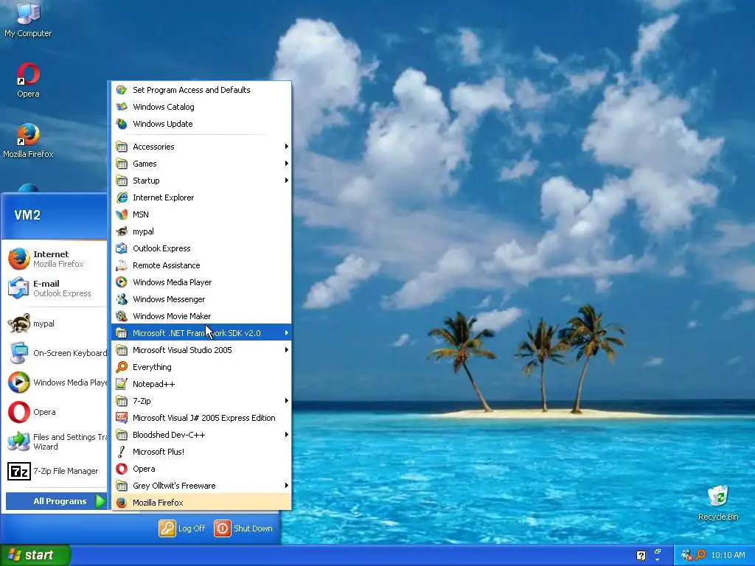Launch Mozilla Firefox in All Programs list
The image size is (755, 566).
coord(201,503)
